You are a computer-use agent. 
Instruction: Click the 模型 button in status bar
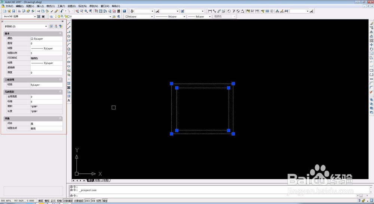click(x=105, y=201)
